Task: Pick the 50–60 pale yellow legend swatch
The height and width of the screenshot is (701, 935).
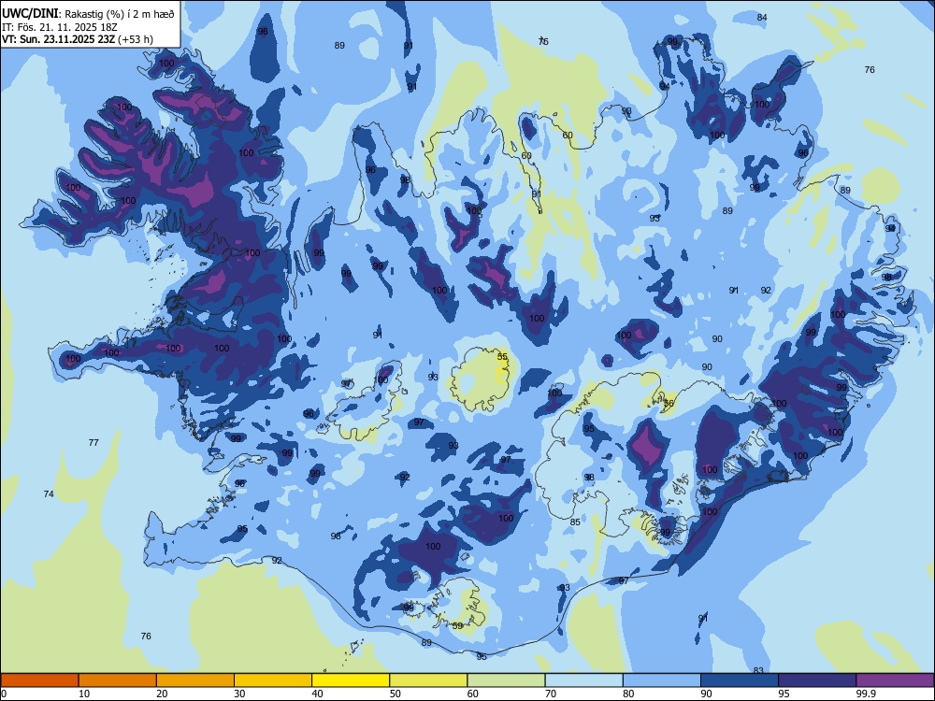Action: [428, 680]
